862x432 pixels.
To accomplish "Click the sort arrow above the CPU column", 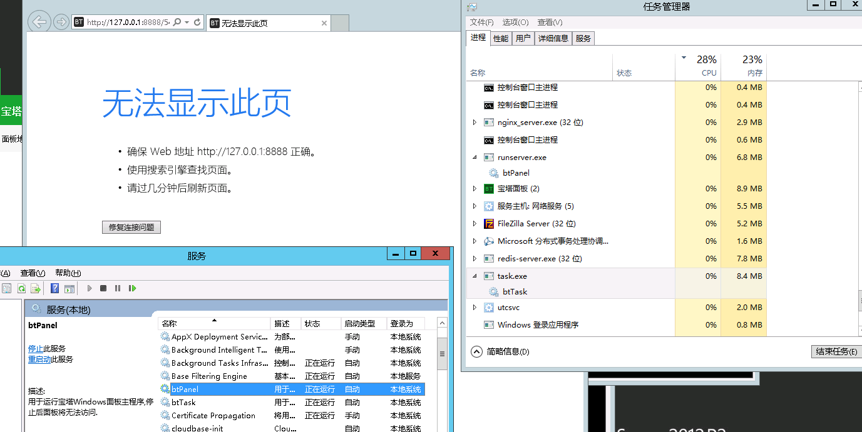I will [684, 58].
